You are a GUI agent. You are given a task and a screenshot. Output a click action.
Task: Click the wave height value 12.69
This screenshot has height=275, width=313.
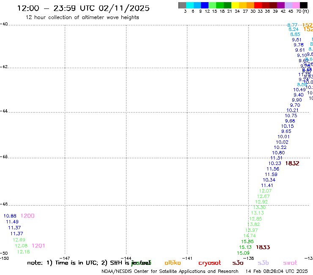pos(19,240)
